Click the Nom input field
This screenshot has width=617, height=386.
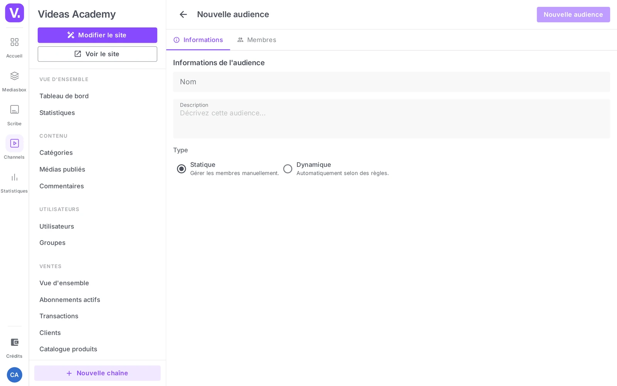point(391,82)
